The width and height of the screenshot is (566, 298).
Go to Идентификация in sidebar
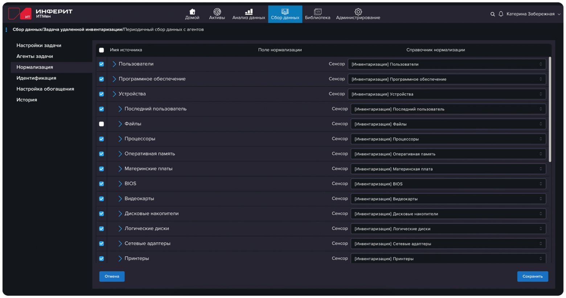(36, 78)
